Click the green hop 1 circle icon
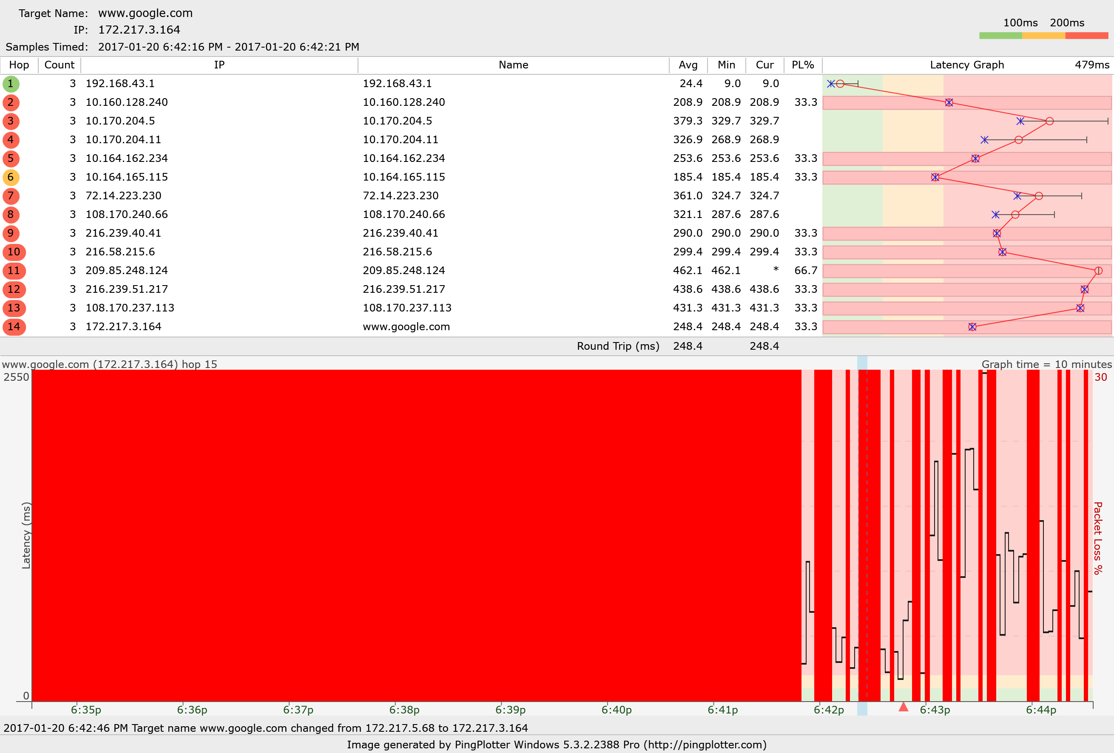The image size is (1114, 753). [11, 84]
